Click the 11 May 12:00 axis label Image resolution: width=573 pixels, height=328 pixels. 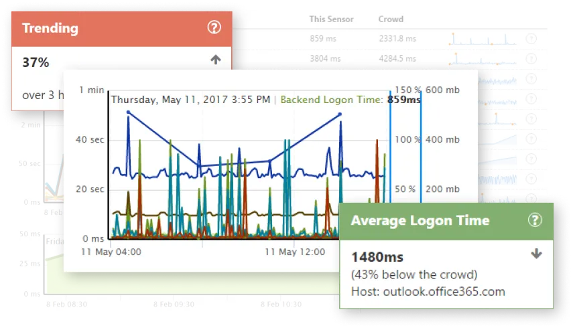[295, 252]
